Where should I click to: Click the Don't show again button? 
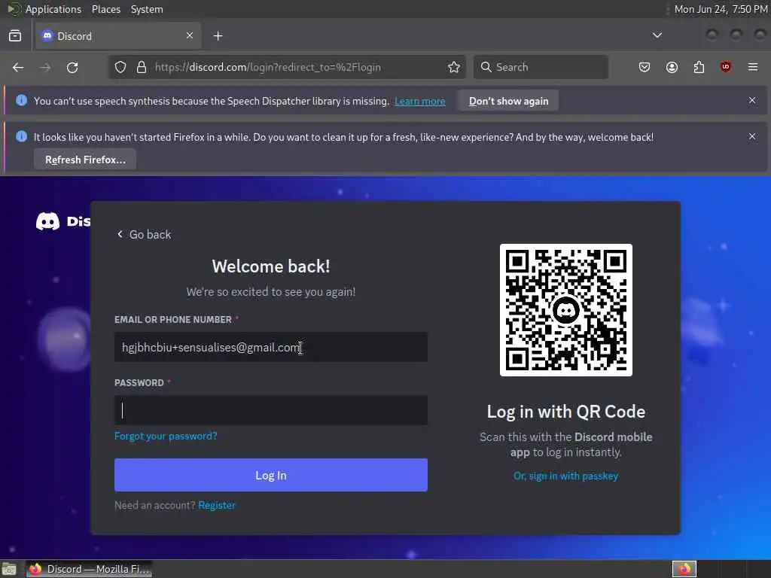coord(508,101)
